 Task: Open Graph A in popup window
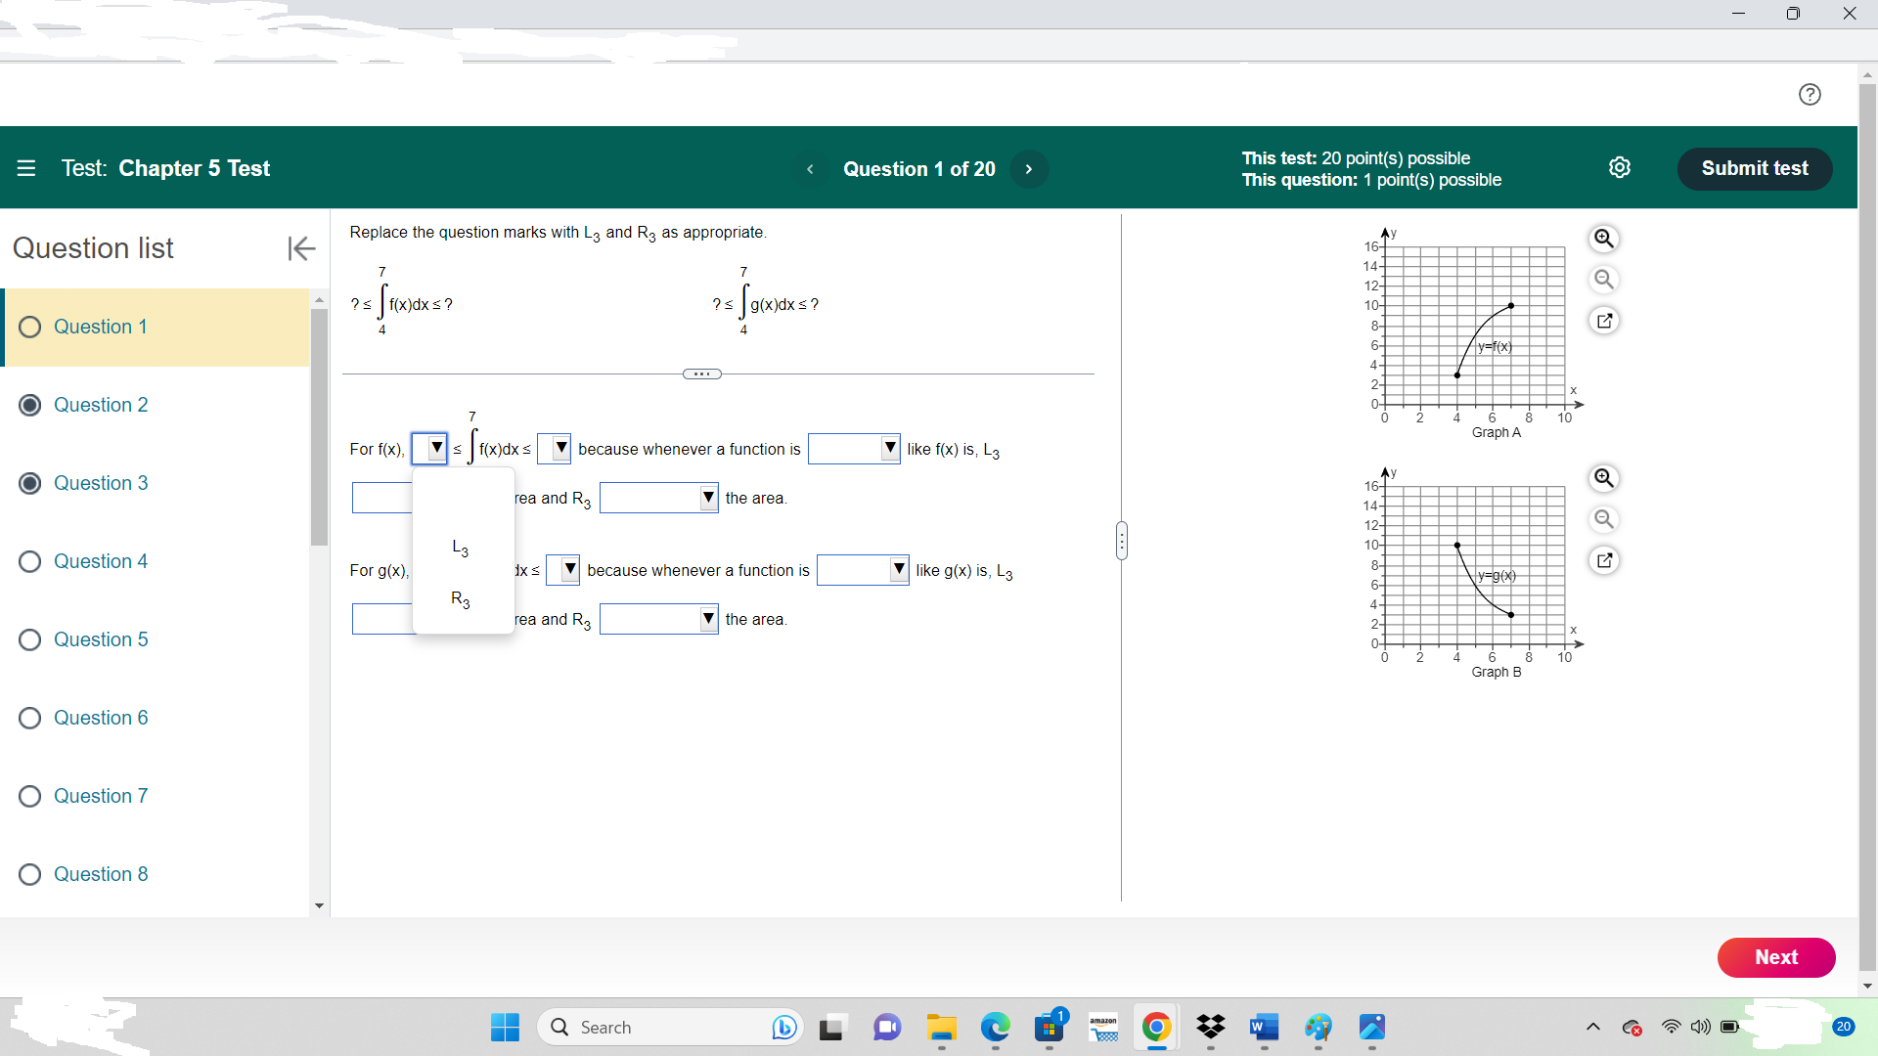(1604, 321)
